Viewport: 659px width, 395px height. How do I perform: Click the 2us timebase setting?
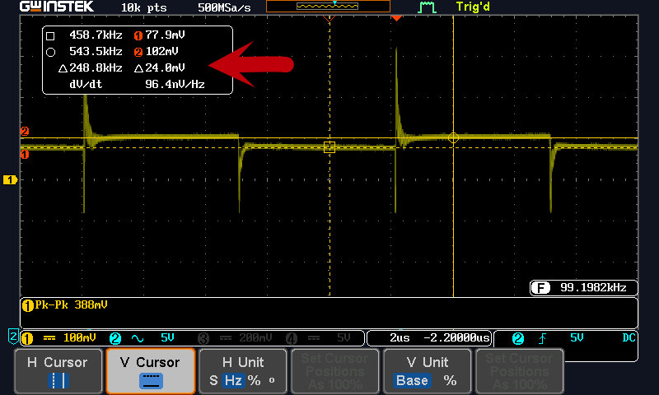pyautogui.click(x=400, y=338)
